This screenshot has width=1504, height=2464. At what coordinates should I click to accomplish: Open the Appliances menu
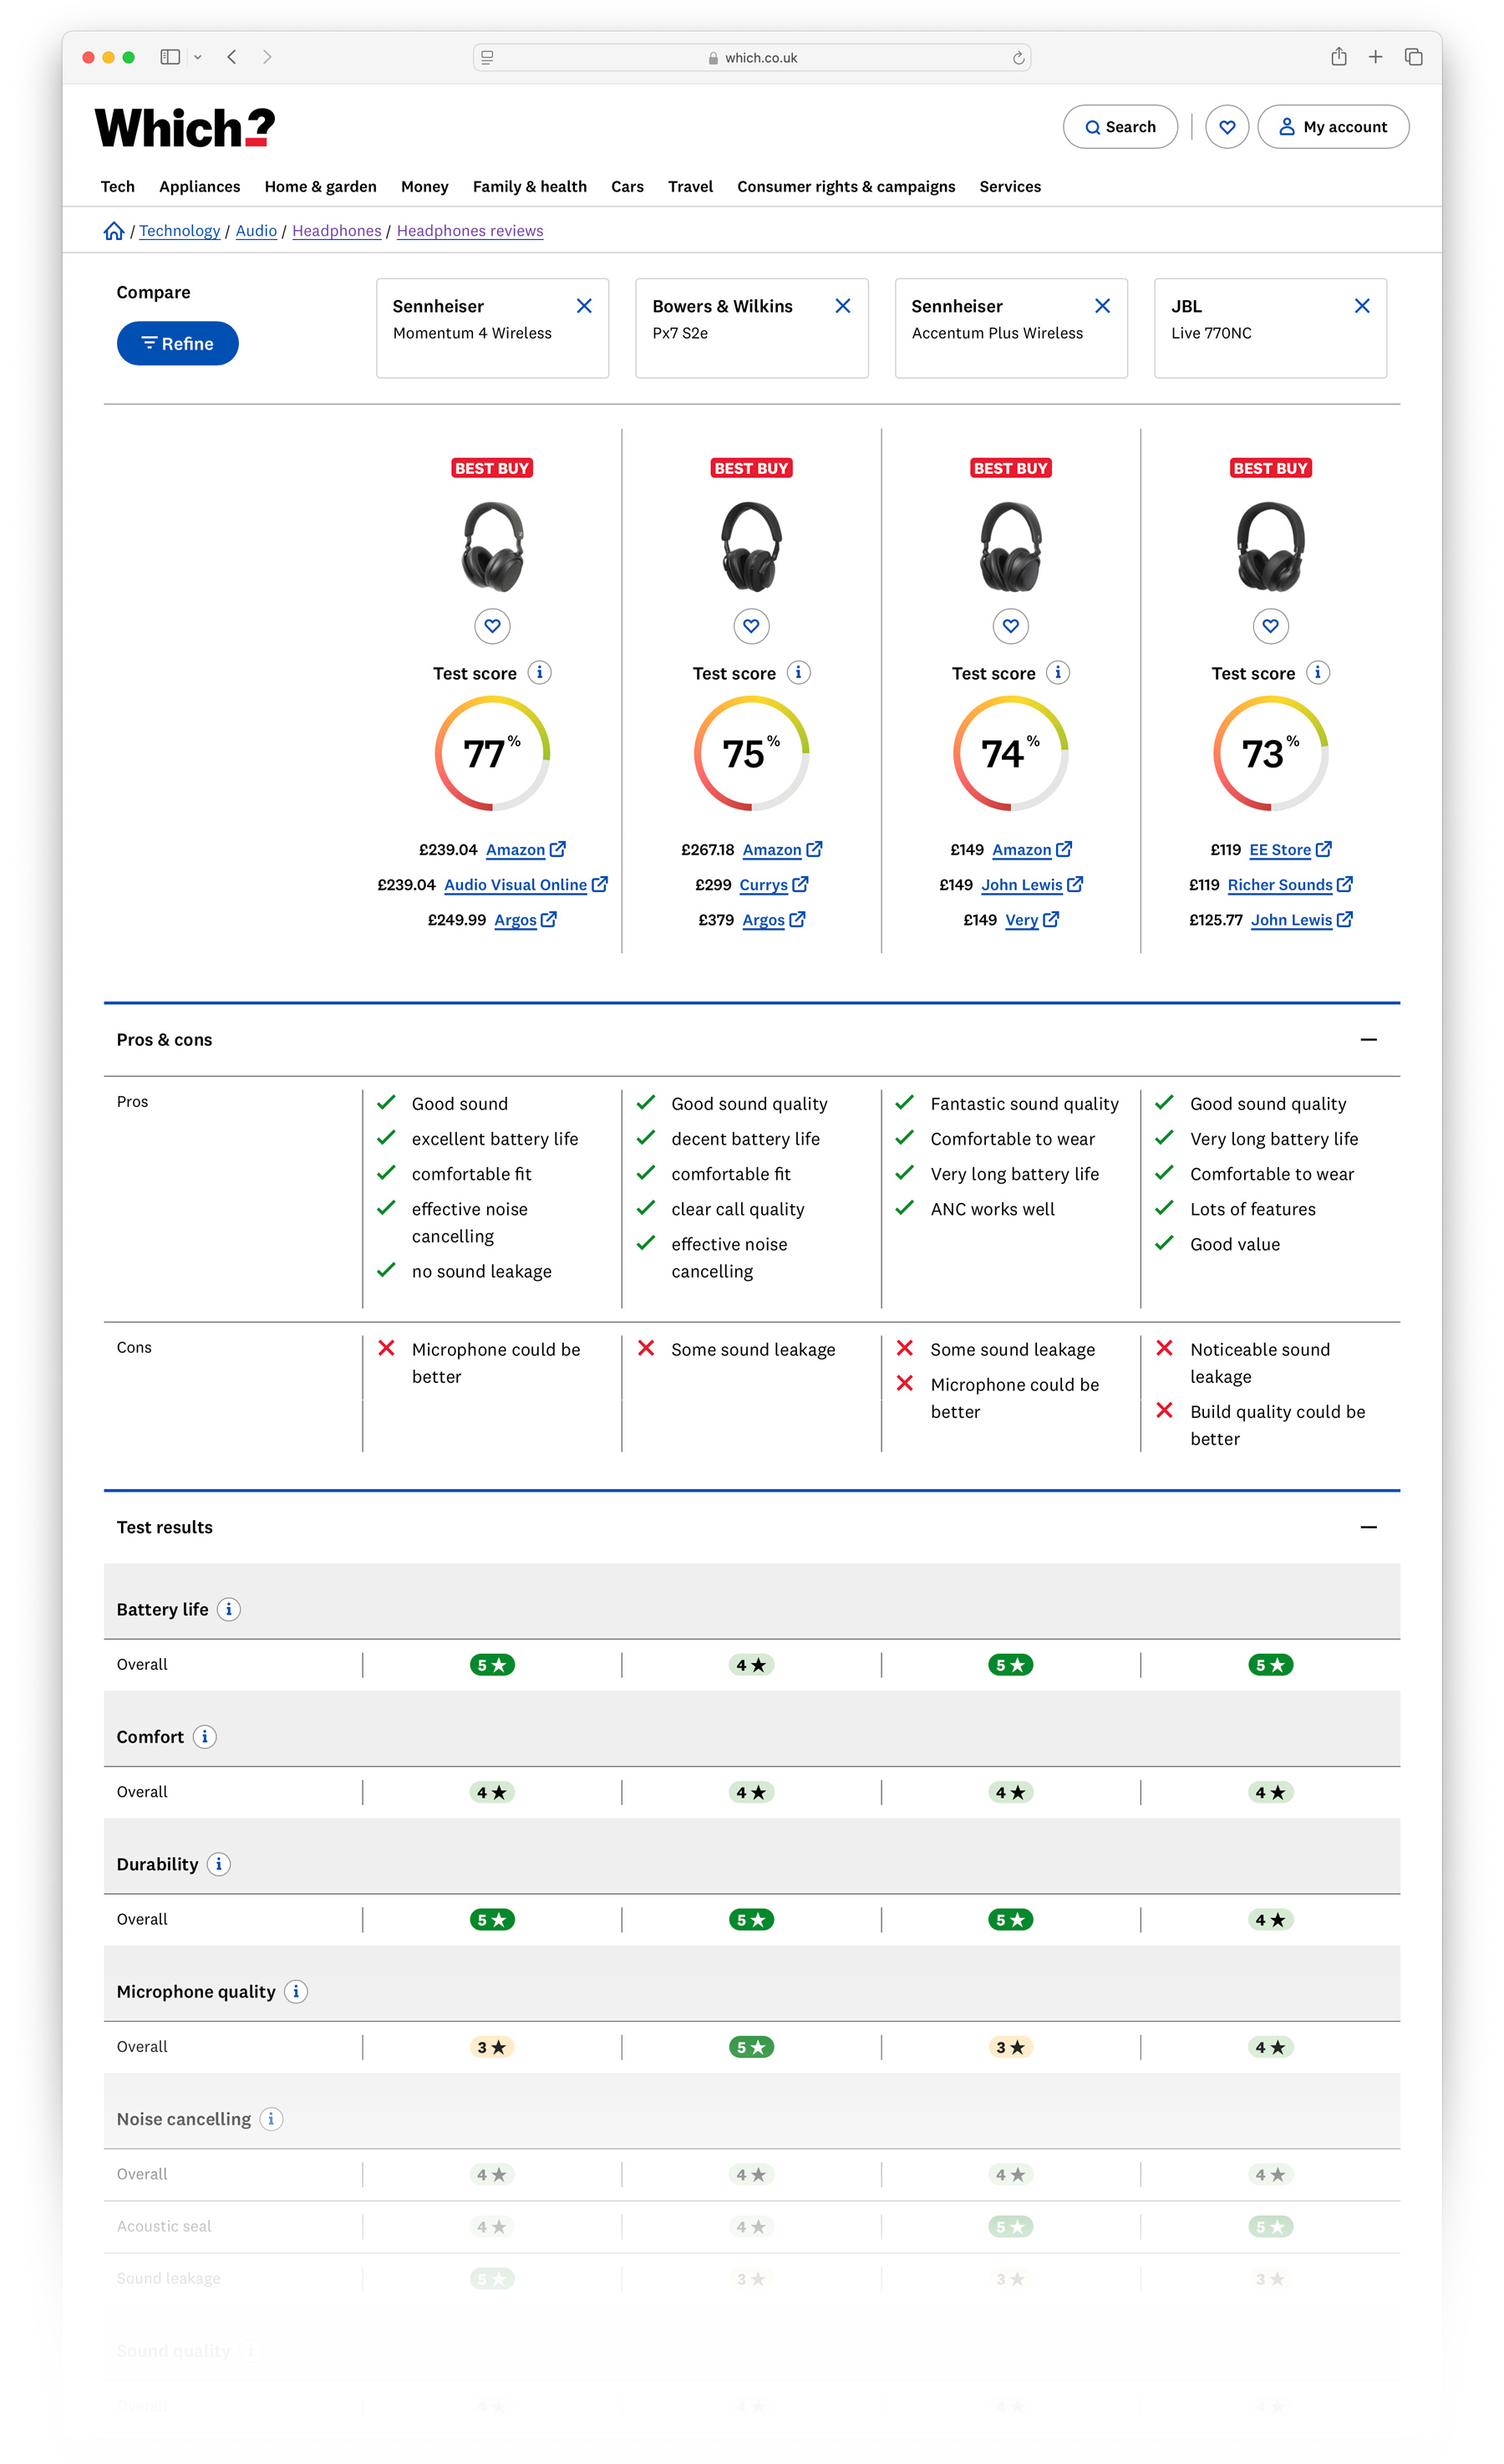point(200,187)
